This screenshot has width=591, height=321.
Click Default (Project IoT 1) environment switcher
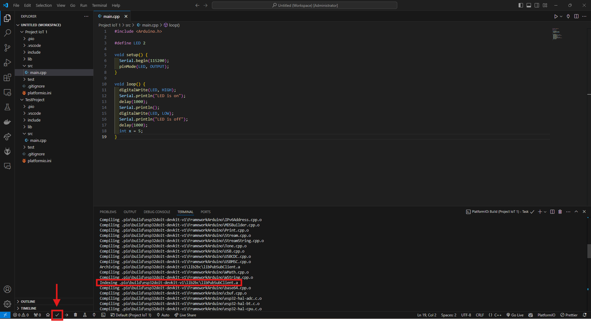pos(131,315)
